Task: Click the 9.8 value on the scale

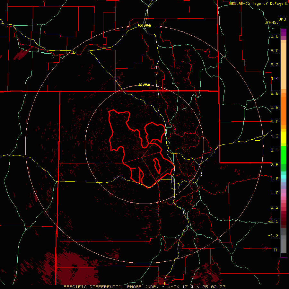Action: pos(275,36)
